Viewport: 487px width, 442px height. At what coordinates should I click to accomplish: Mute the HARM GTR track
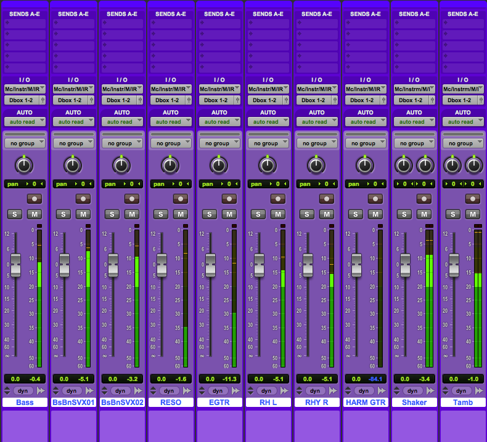(x=375, y=214)
